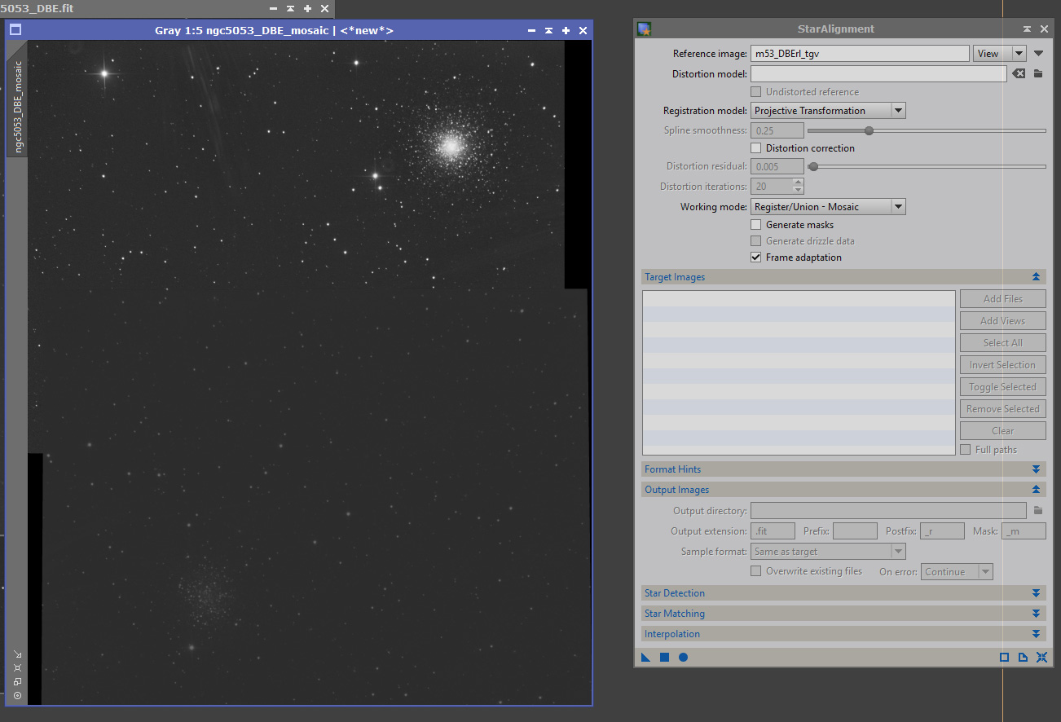Enable the Generate masks checkbox

(x=756, y=225)
